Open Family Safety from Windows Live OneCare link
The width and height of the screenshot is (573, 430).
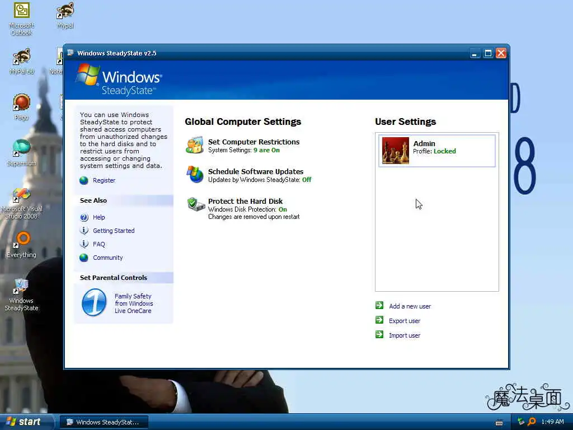point(134,303)
